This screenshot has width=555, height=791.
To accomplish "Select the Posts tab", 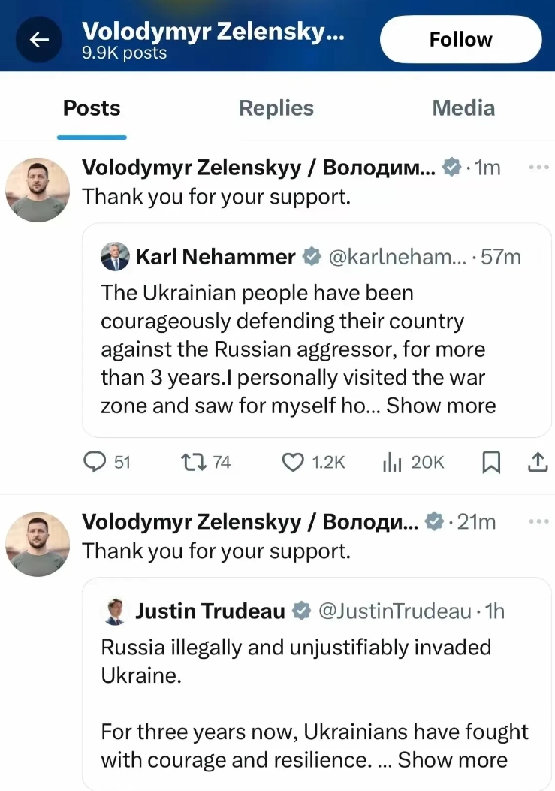I will tap(92, 108).
